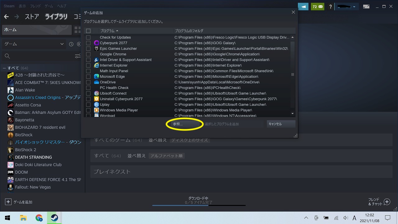Open friends and chat plus icon
The image size is (398, 224).
[387, 202]
